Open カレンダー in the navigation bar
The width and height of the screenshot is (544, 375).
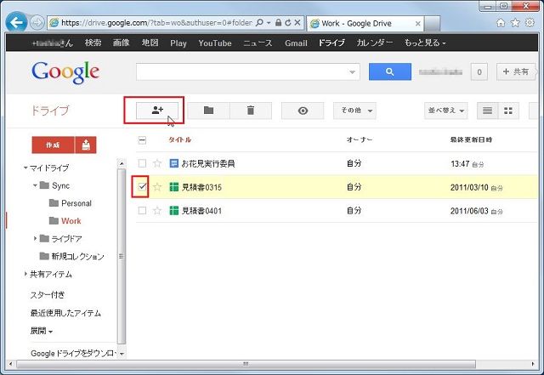pyautogui.click(x=375, y=43)
